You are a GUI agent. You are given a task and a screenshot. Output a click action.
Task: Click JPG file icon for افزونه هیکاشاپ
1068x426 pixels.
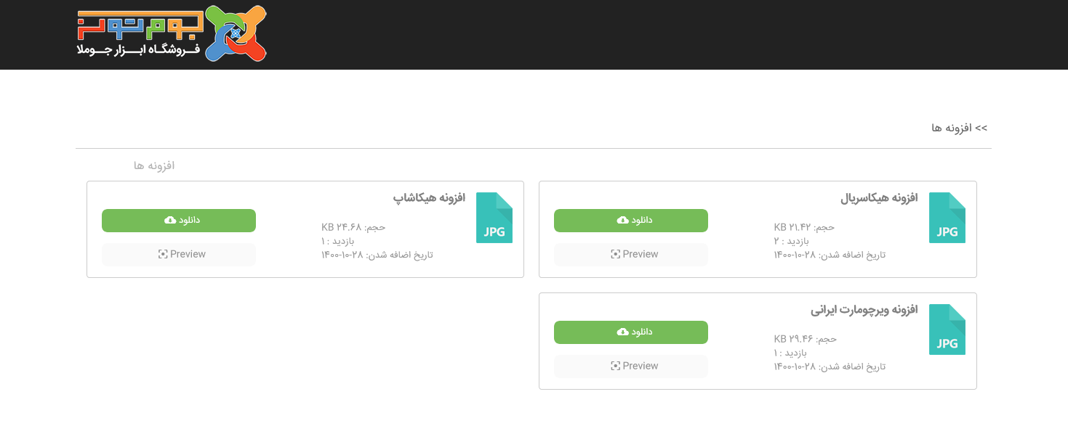click(x=494, y=218)
